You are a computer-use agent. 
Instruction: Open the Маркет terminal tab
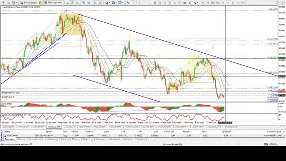[88, 139]
